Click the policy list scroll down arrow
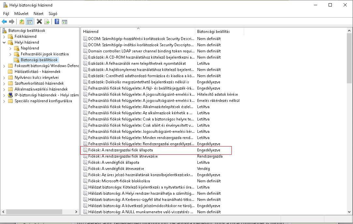This screenshot has width=353, height=224. 349,212
